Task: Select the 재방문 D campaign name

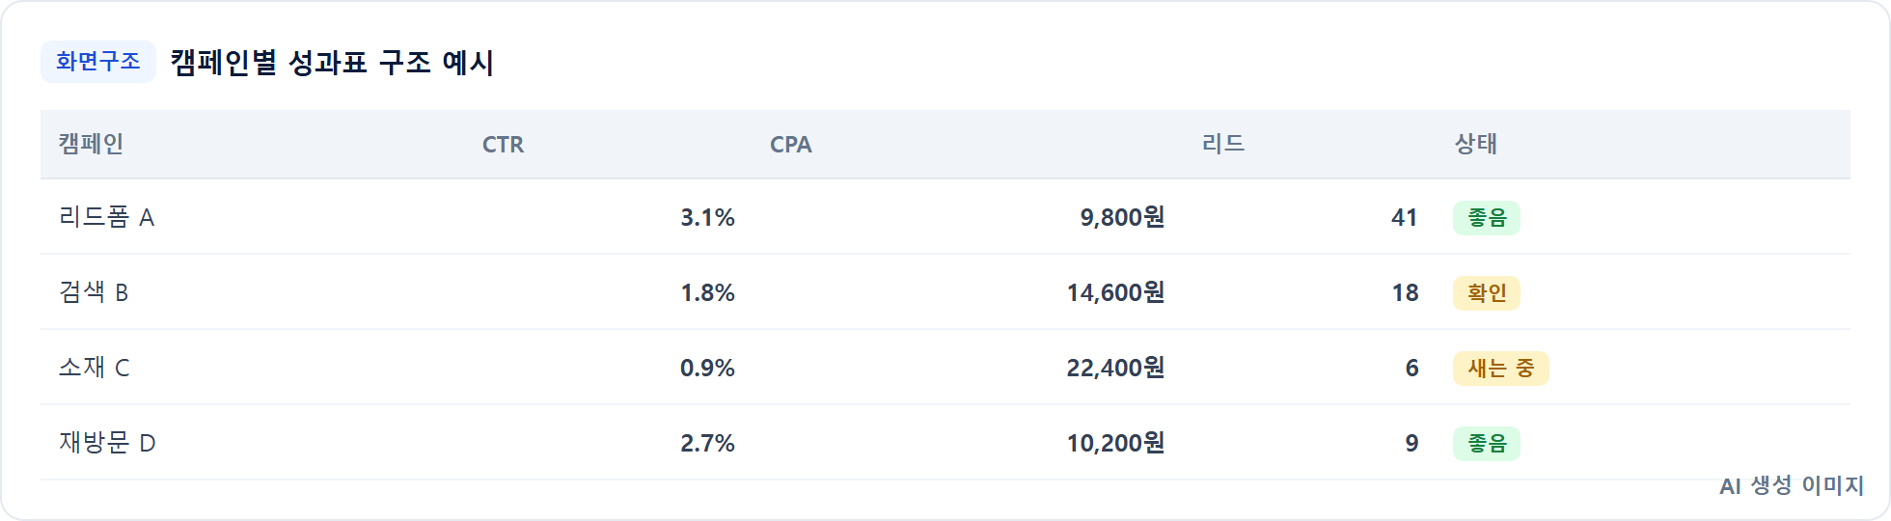Action: (x=107, y=443)
